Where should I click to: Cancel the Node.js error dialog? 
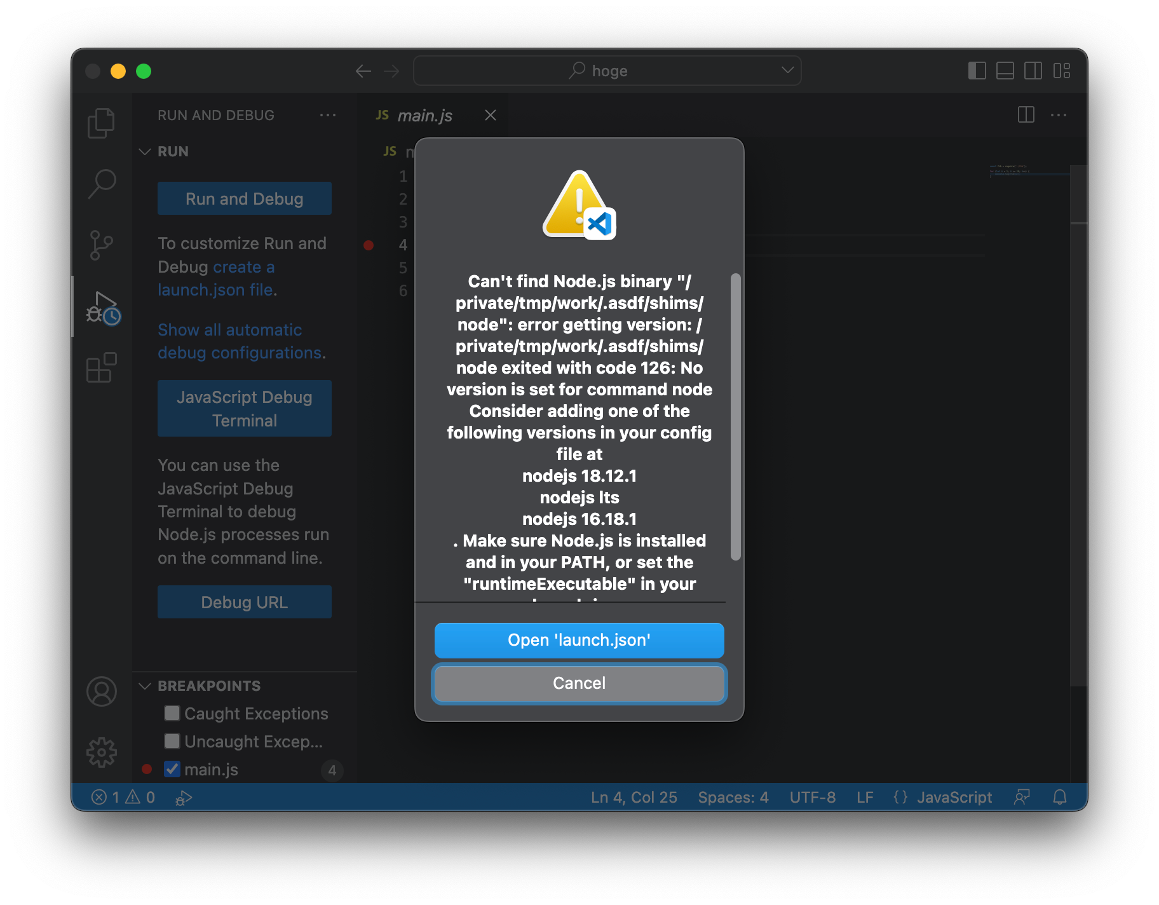click(x=579, y=683)
